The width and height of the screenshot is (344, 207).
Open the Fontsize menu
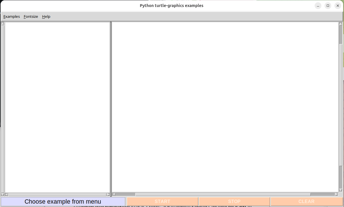(x=31, y=17)
